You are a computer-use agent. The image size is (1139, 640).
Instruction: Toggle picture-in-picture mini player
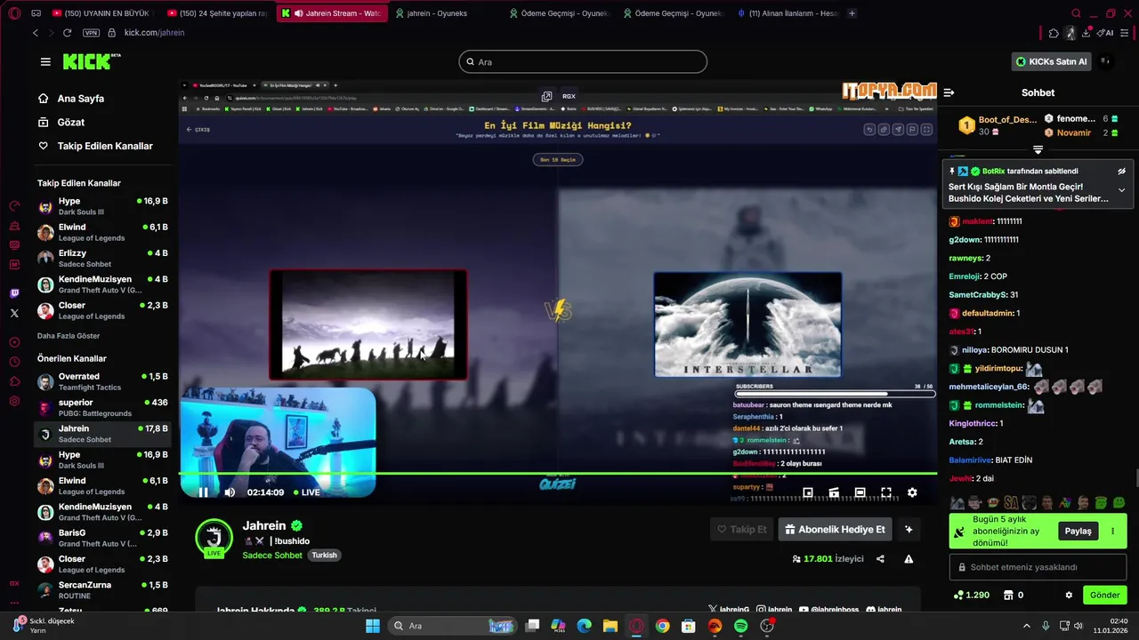808,492
